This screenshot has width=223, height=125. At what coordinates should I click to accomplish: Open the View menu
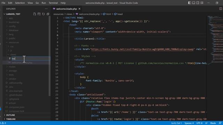point(30,3)
